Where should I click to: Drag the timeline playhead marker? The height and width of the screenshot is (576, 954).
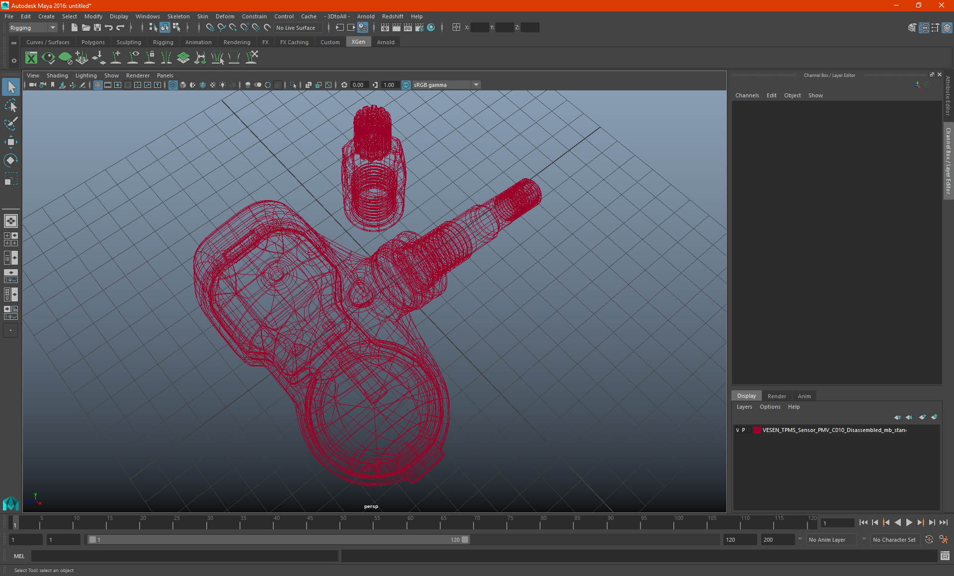tap(15, 523)
